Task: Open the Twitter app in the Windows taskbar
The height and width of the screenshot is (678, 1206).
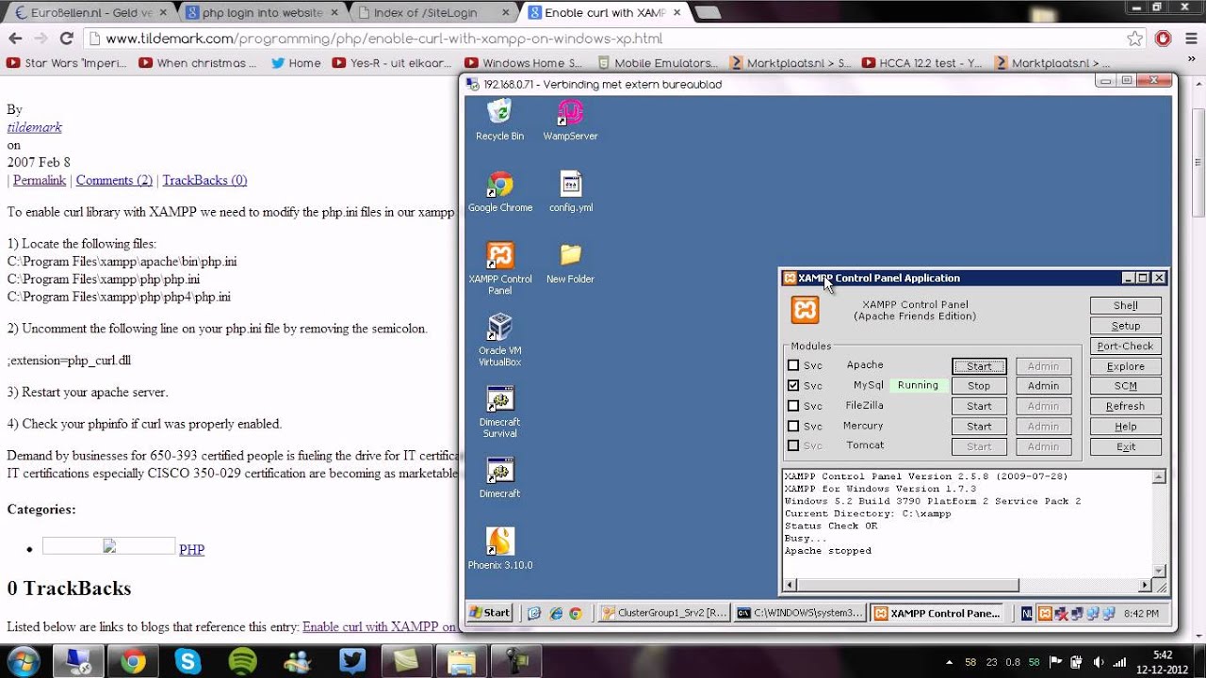Action: pos(352,661)
